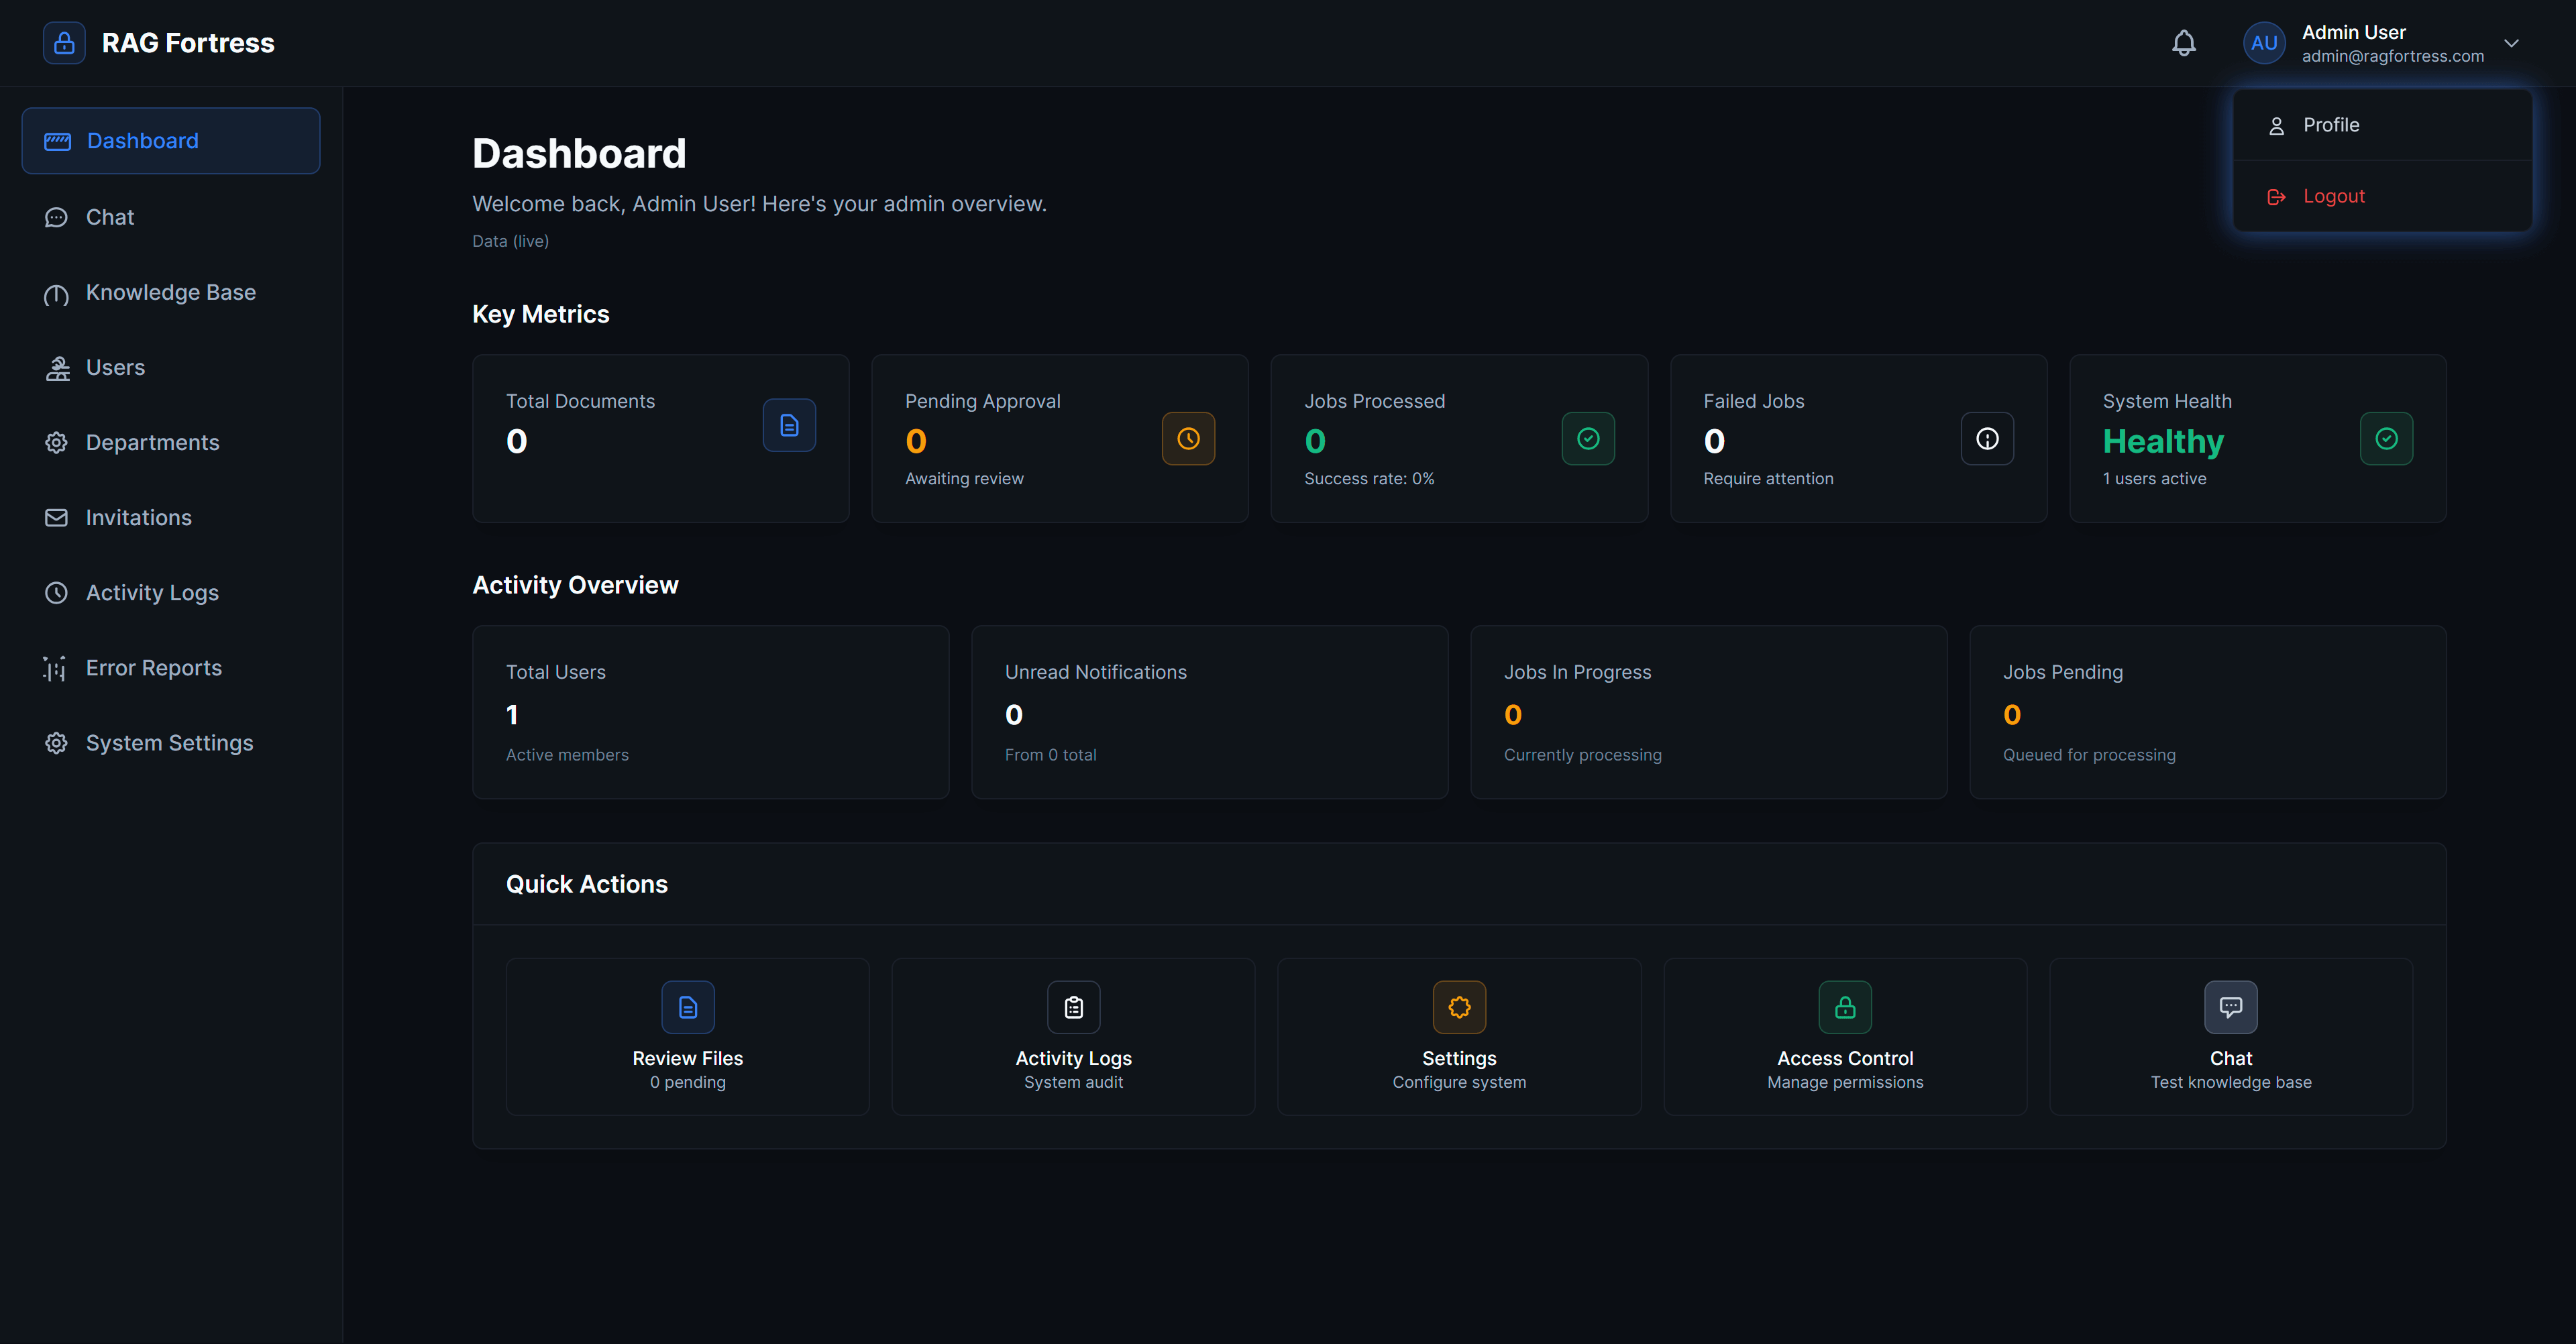
Task: Open the Departments section
Action: (x=152, y=442)
